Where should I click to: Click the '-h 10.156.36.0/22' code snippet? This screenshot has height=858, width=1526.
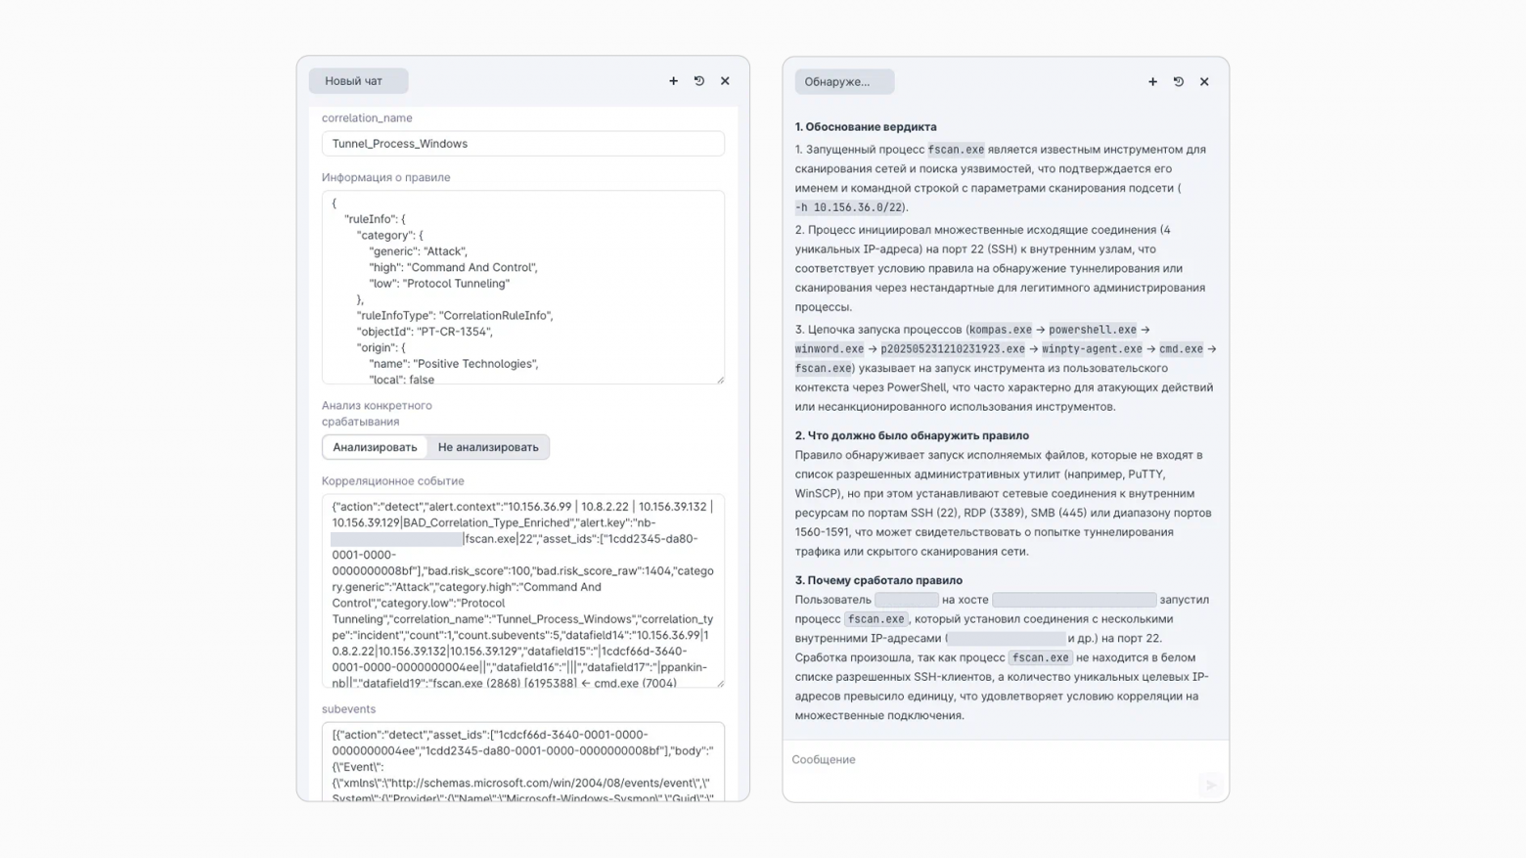click(x=849, y=207)
